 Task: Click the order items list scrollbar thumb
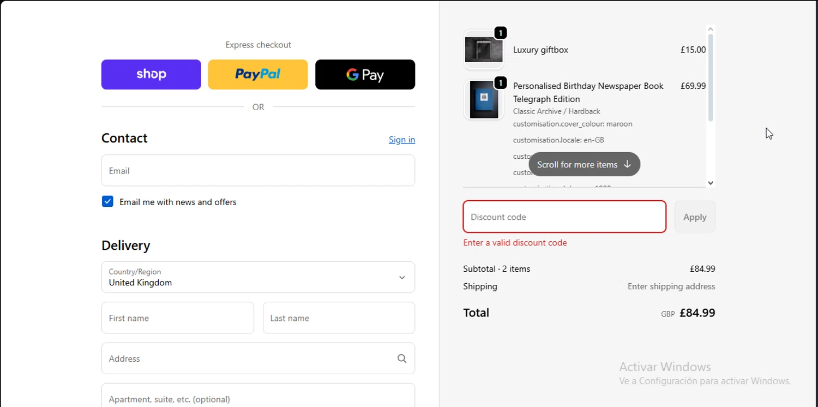tap(710, 76)
